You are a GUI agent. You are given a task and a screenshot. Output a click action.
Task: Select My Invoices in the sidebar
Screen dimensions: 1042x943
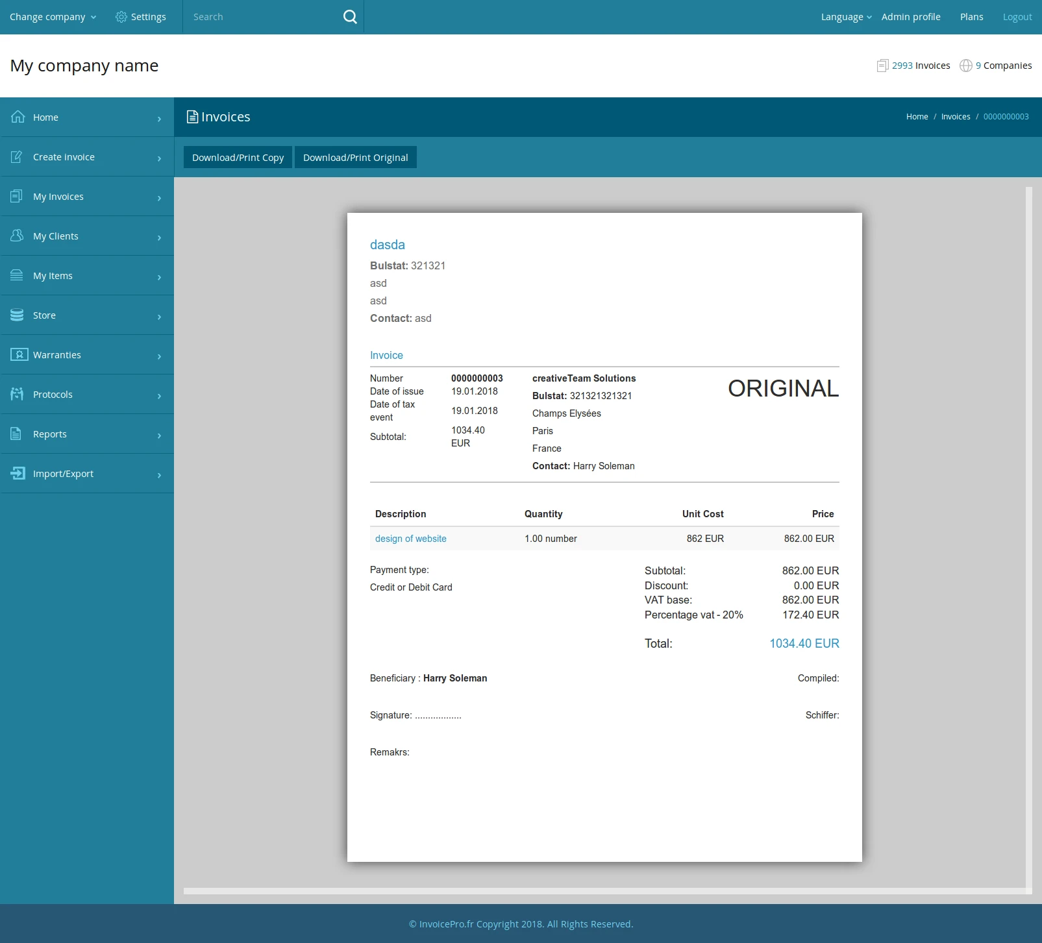(x=87, y=197)
